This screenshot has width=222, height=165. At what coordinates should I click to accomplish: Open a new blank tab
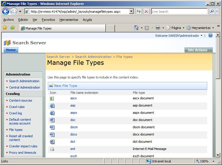click(x=111, y=28)
